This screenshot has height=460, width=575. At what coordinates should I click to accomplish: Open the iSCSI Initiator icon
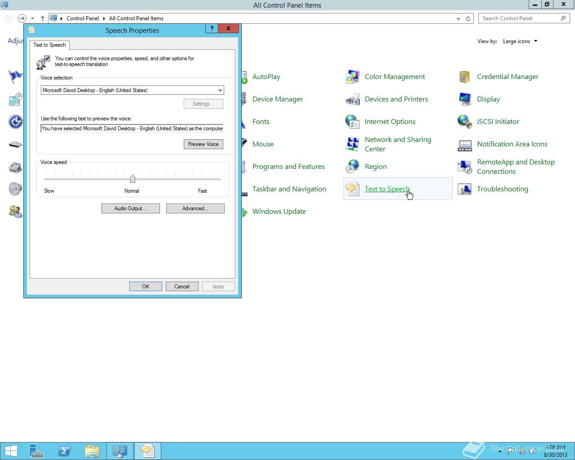tap(464, 122)
